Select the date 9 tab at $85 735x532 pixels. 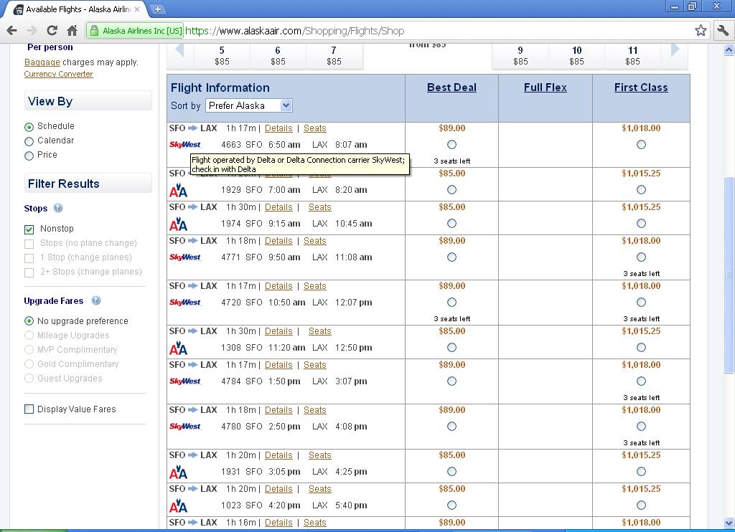(x=520, y=55)
